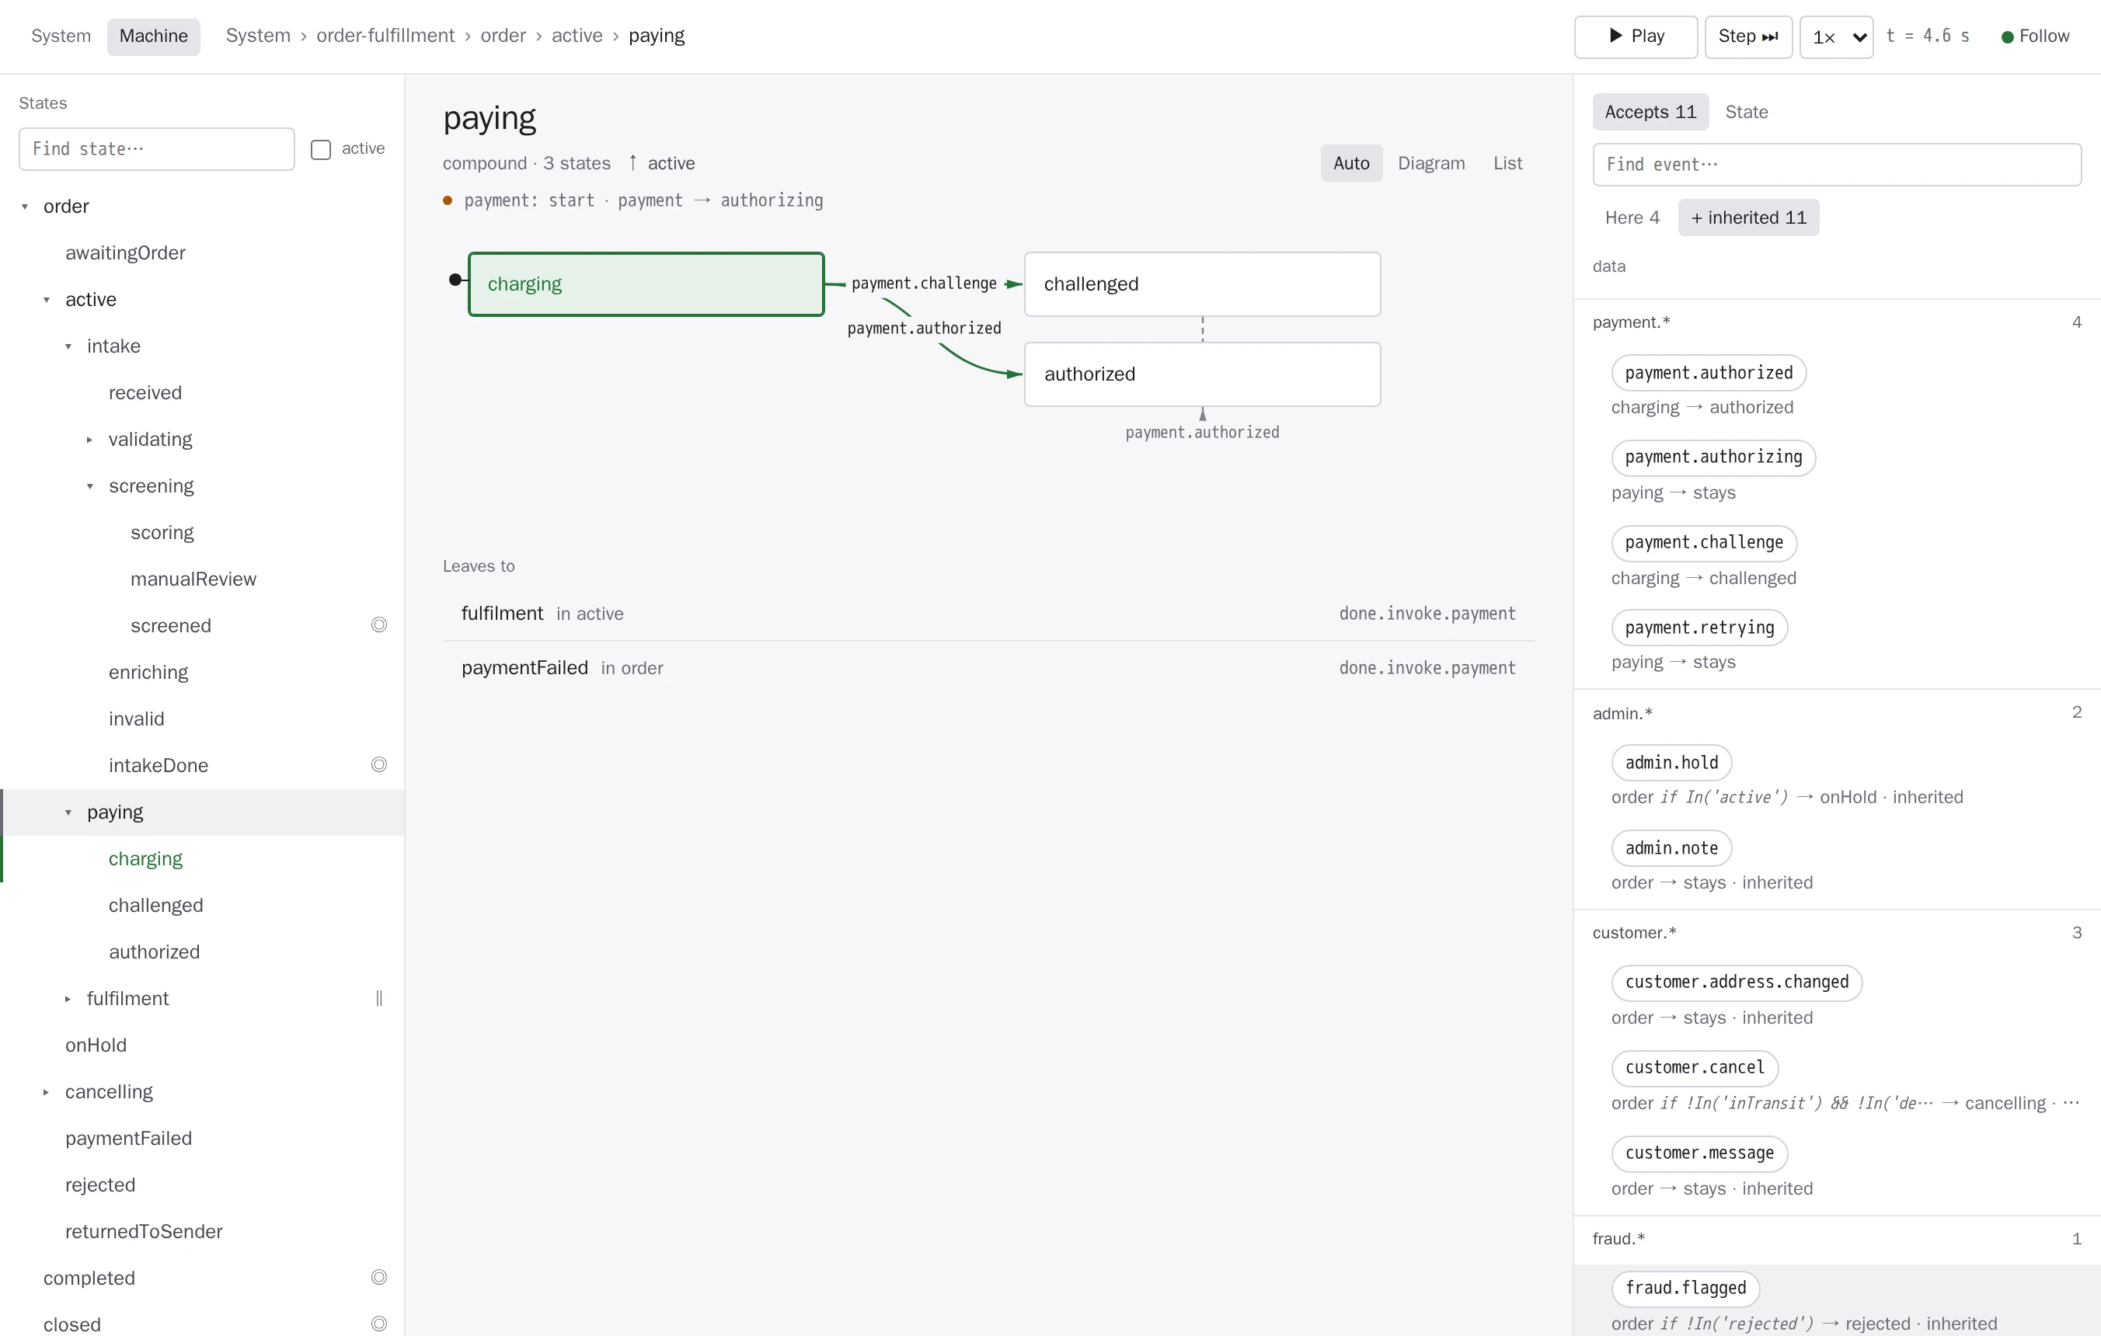
Task: Show only Here 4 events
Action: (x=1632, y=218)
